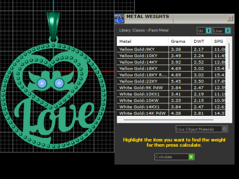Select White Gold:14KX1 row
The width and height of the screenshot is (239, 179).
(171, 107)
